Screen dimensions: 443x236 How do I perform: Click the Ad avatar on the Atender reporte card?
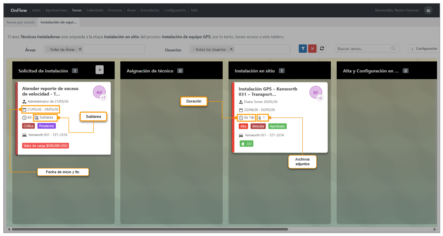coord(99,92)
